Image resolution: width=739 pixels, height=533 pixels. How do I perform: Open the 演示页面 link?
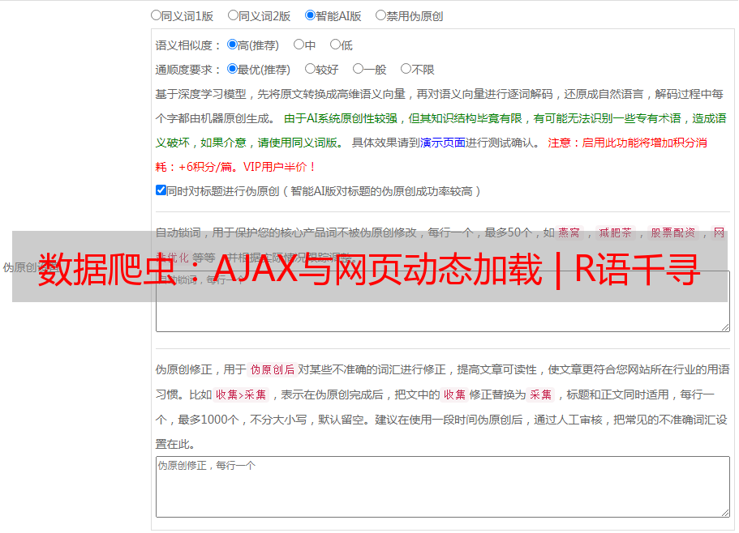click(442, 143)
